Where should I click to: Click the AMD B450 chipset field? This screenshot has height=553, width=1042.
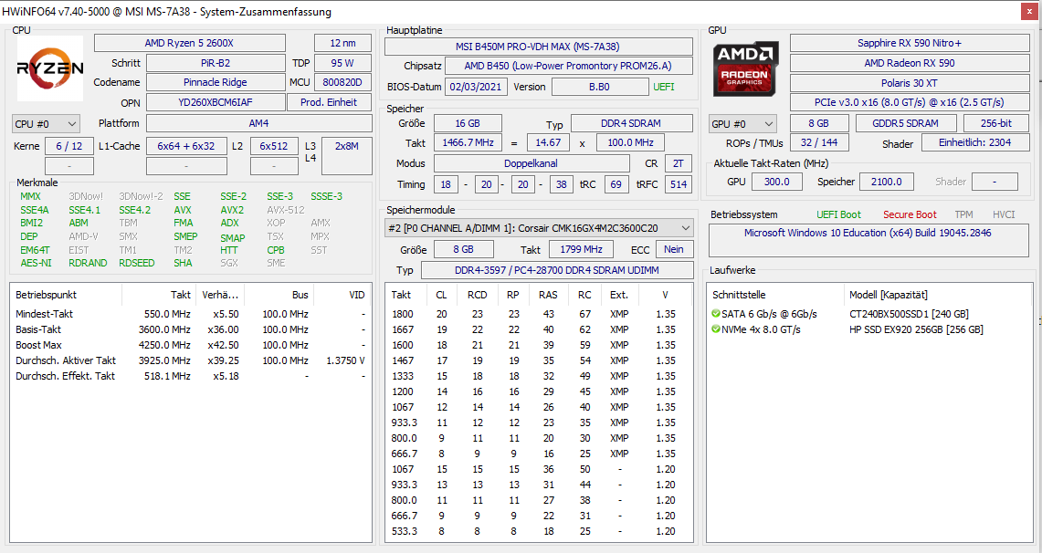pos(568,66)
